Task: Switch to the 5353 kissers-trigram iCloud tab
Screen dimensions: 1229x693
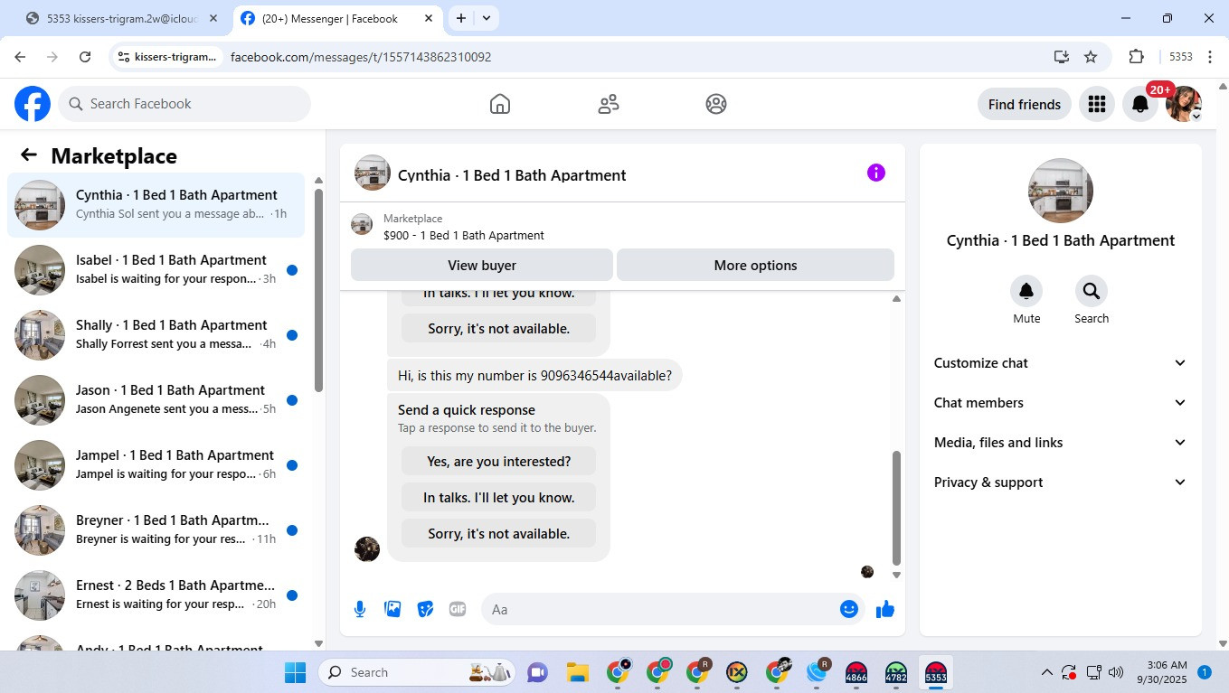Action: click(122, 18)
